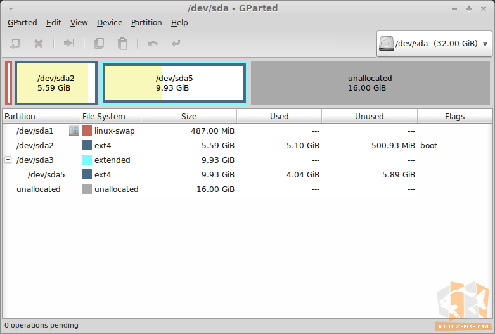This screenshot has width=495, height=334.
Task: Sort by the Used column header
Action: (x=279, y=116)
